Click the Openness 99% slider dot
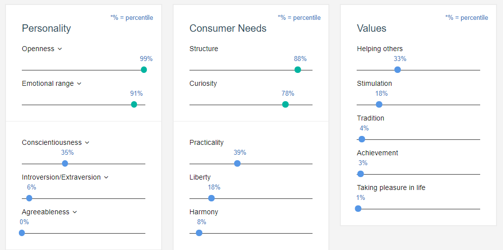This screenshot has width=503, height=250. click(144, 69)
